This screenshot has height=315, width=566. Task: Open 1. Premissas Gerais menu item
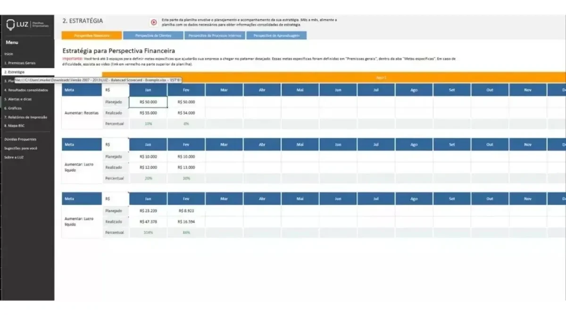tap(20, 63)
